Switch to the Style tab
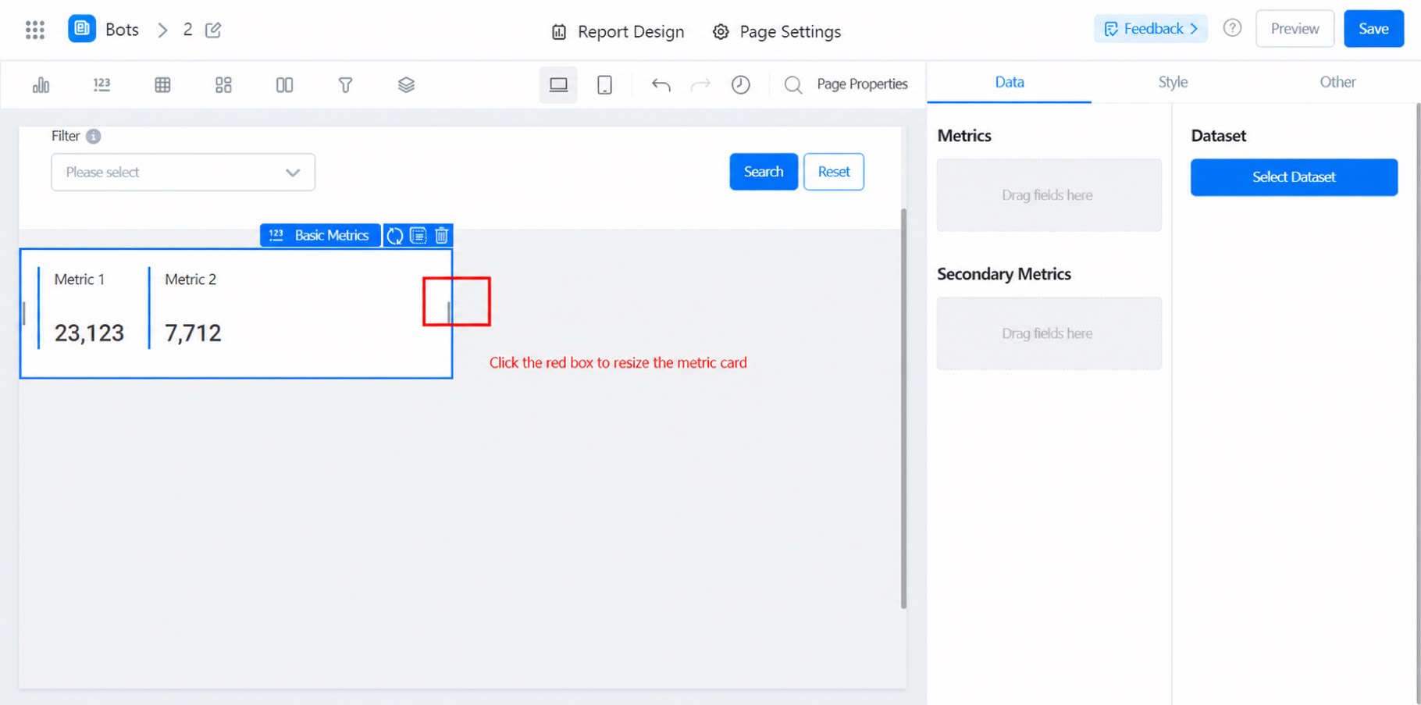This screenshot has width=1421, height=705. tap(1173, 82)
